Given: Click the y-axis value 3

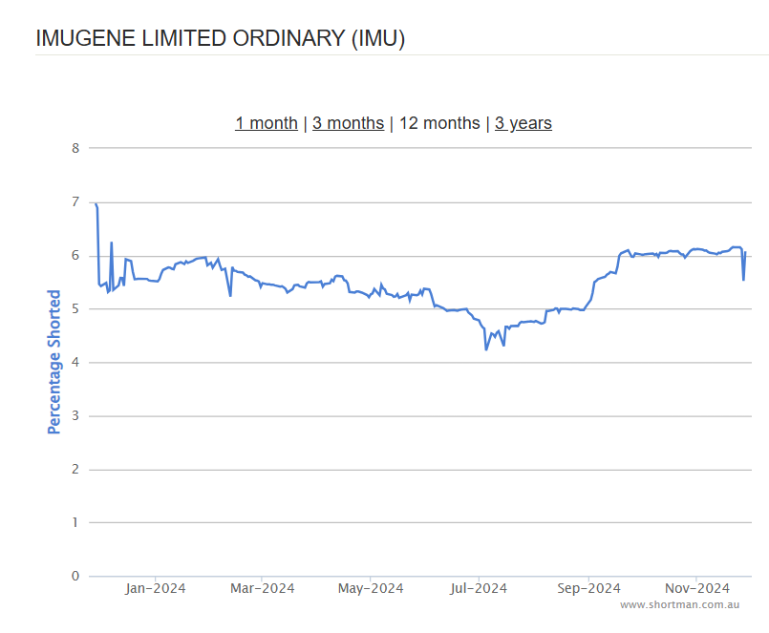Looking at the screenshot, I should coord(75,415).
